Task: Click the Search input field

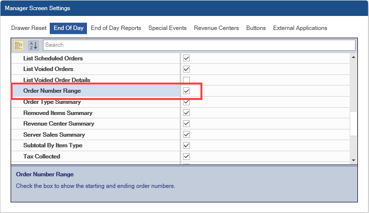Action: click(199, 45)
